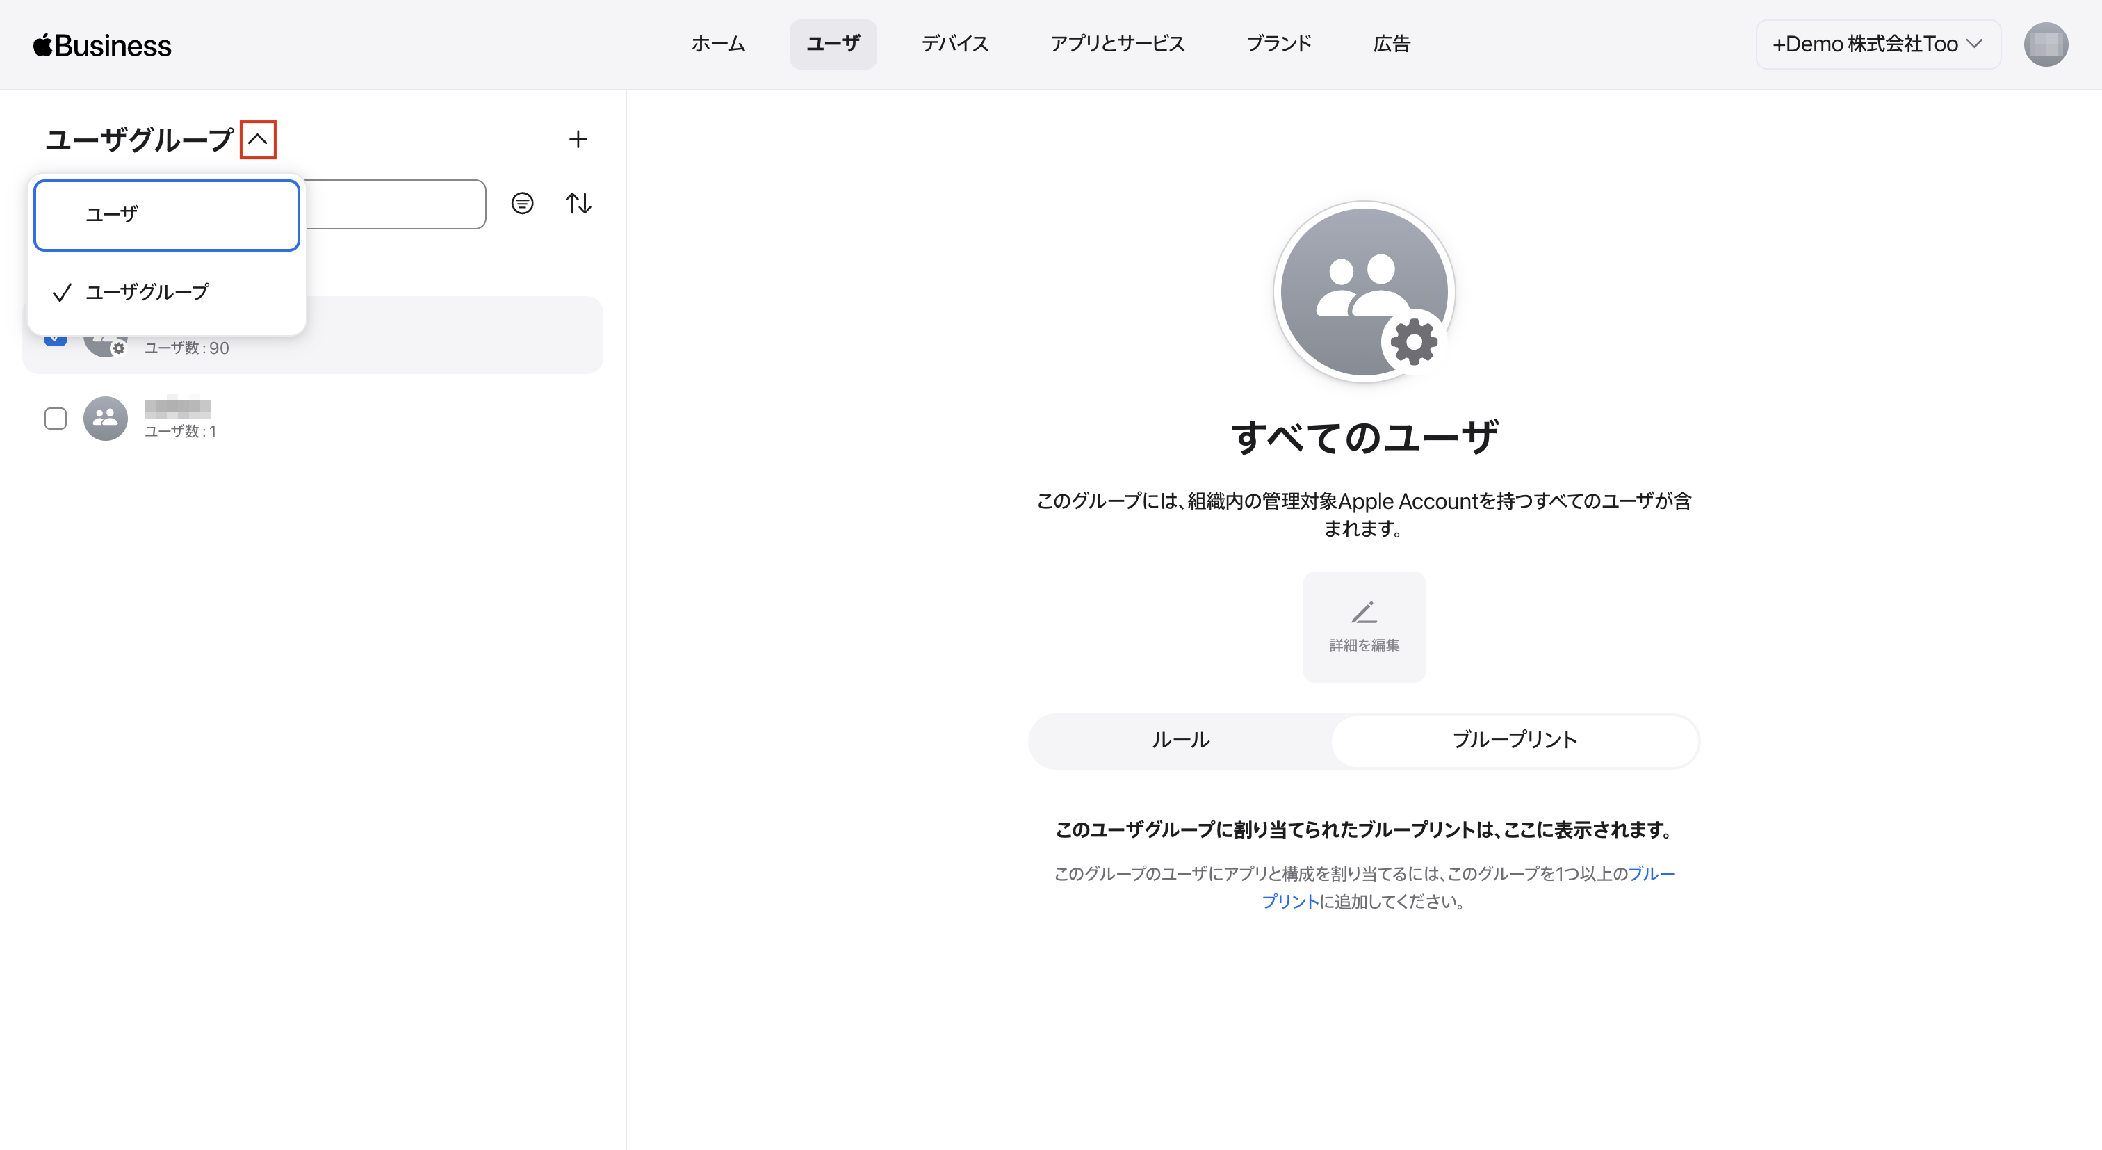Click the ユーザグループ panel title

[140, 140]
